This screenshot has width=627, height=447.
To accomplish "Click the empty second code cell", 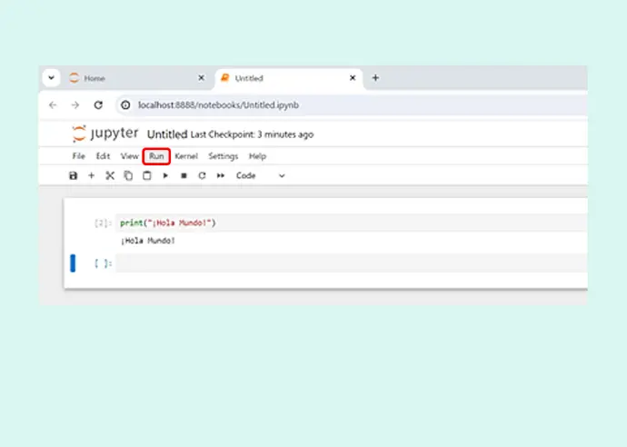I will 352,263.
